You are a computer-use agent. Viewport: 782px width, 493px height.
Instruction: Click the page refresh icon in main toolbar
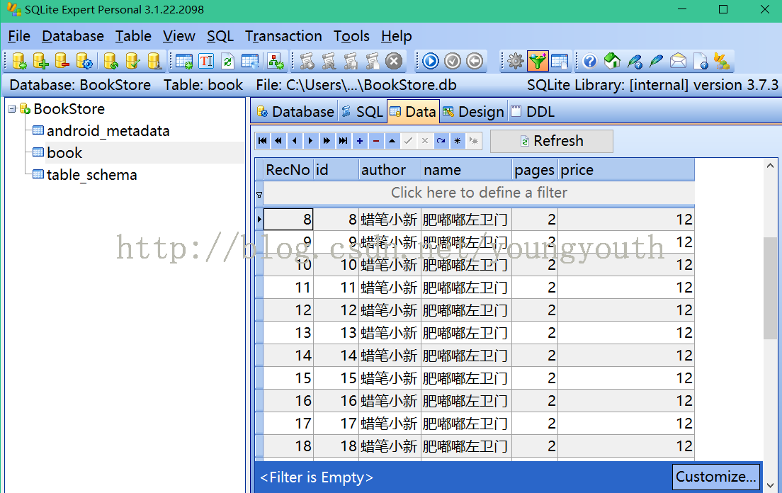point(227,62)
